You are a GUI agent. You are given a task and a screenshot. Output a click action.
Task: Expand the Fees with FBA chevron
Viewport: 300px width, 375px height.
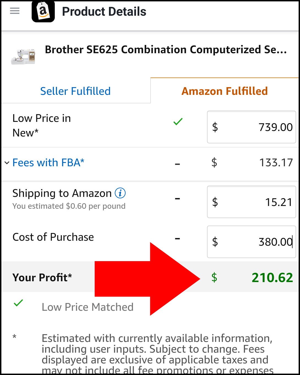point(7,163)
